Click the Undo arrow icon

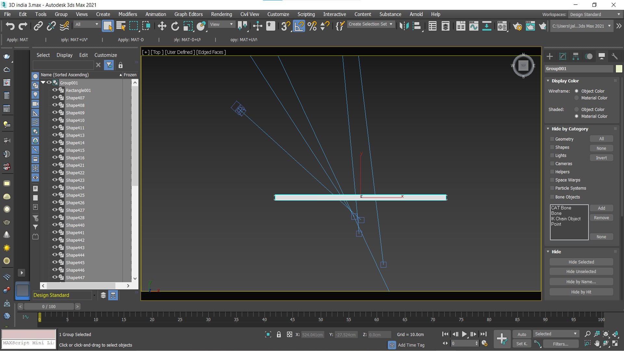click(x=10, y=26)
